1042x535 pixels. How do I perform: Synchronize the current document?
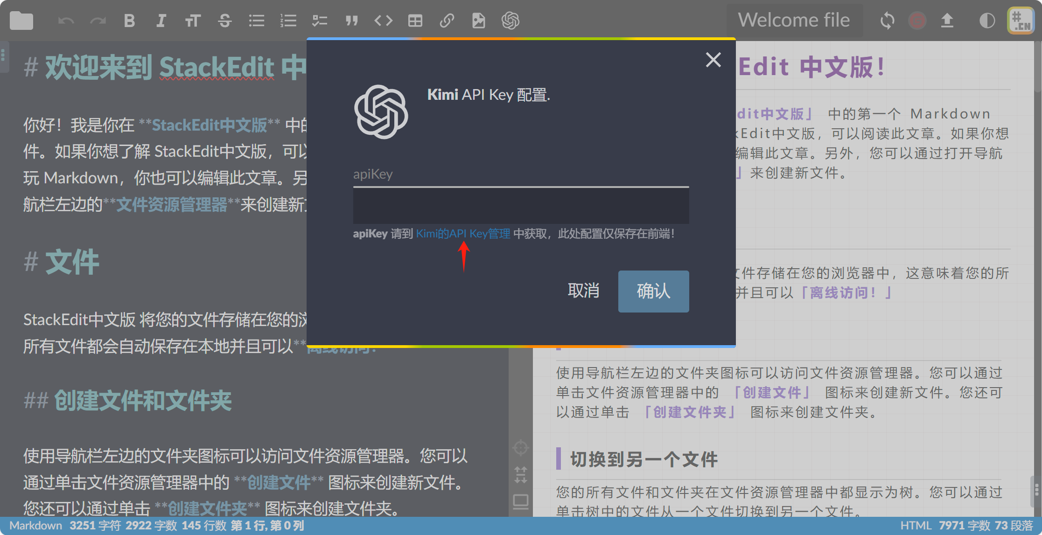(888, 21)
